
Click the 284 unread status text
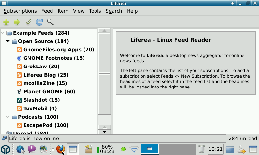click(242, 139)
